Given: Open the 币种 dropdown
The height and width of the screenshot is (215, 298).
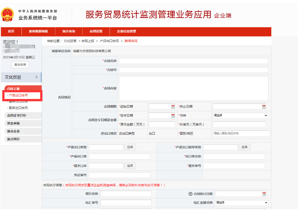Looking at the screenshot, I should 240,116.
